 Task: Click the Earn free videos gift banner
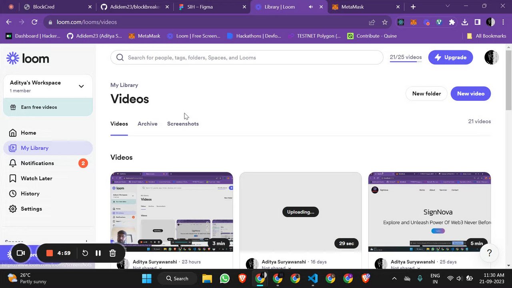coord(48,107)
